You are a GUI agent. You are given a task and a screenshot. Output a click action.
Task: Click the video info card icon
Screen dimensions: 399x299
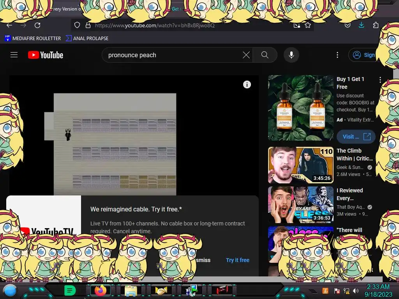pyautogui.click(x=247, y=84)
